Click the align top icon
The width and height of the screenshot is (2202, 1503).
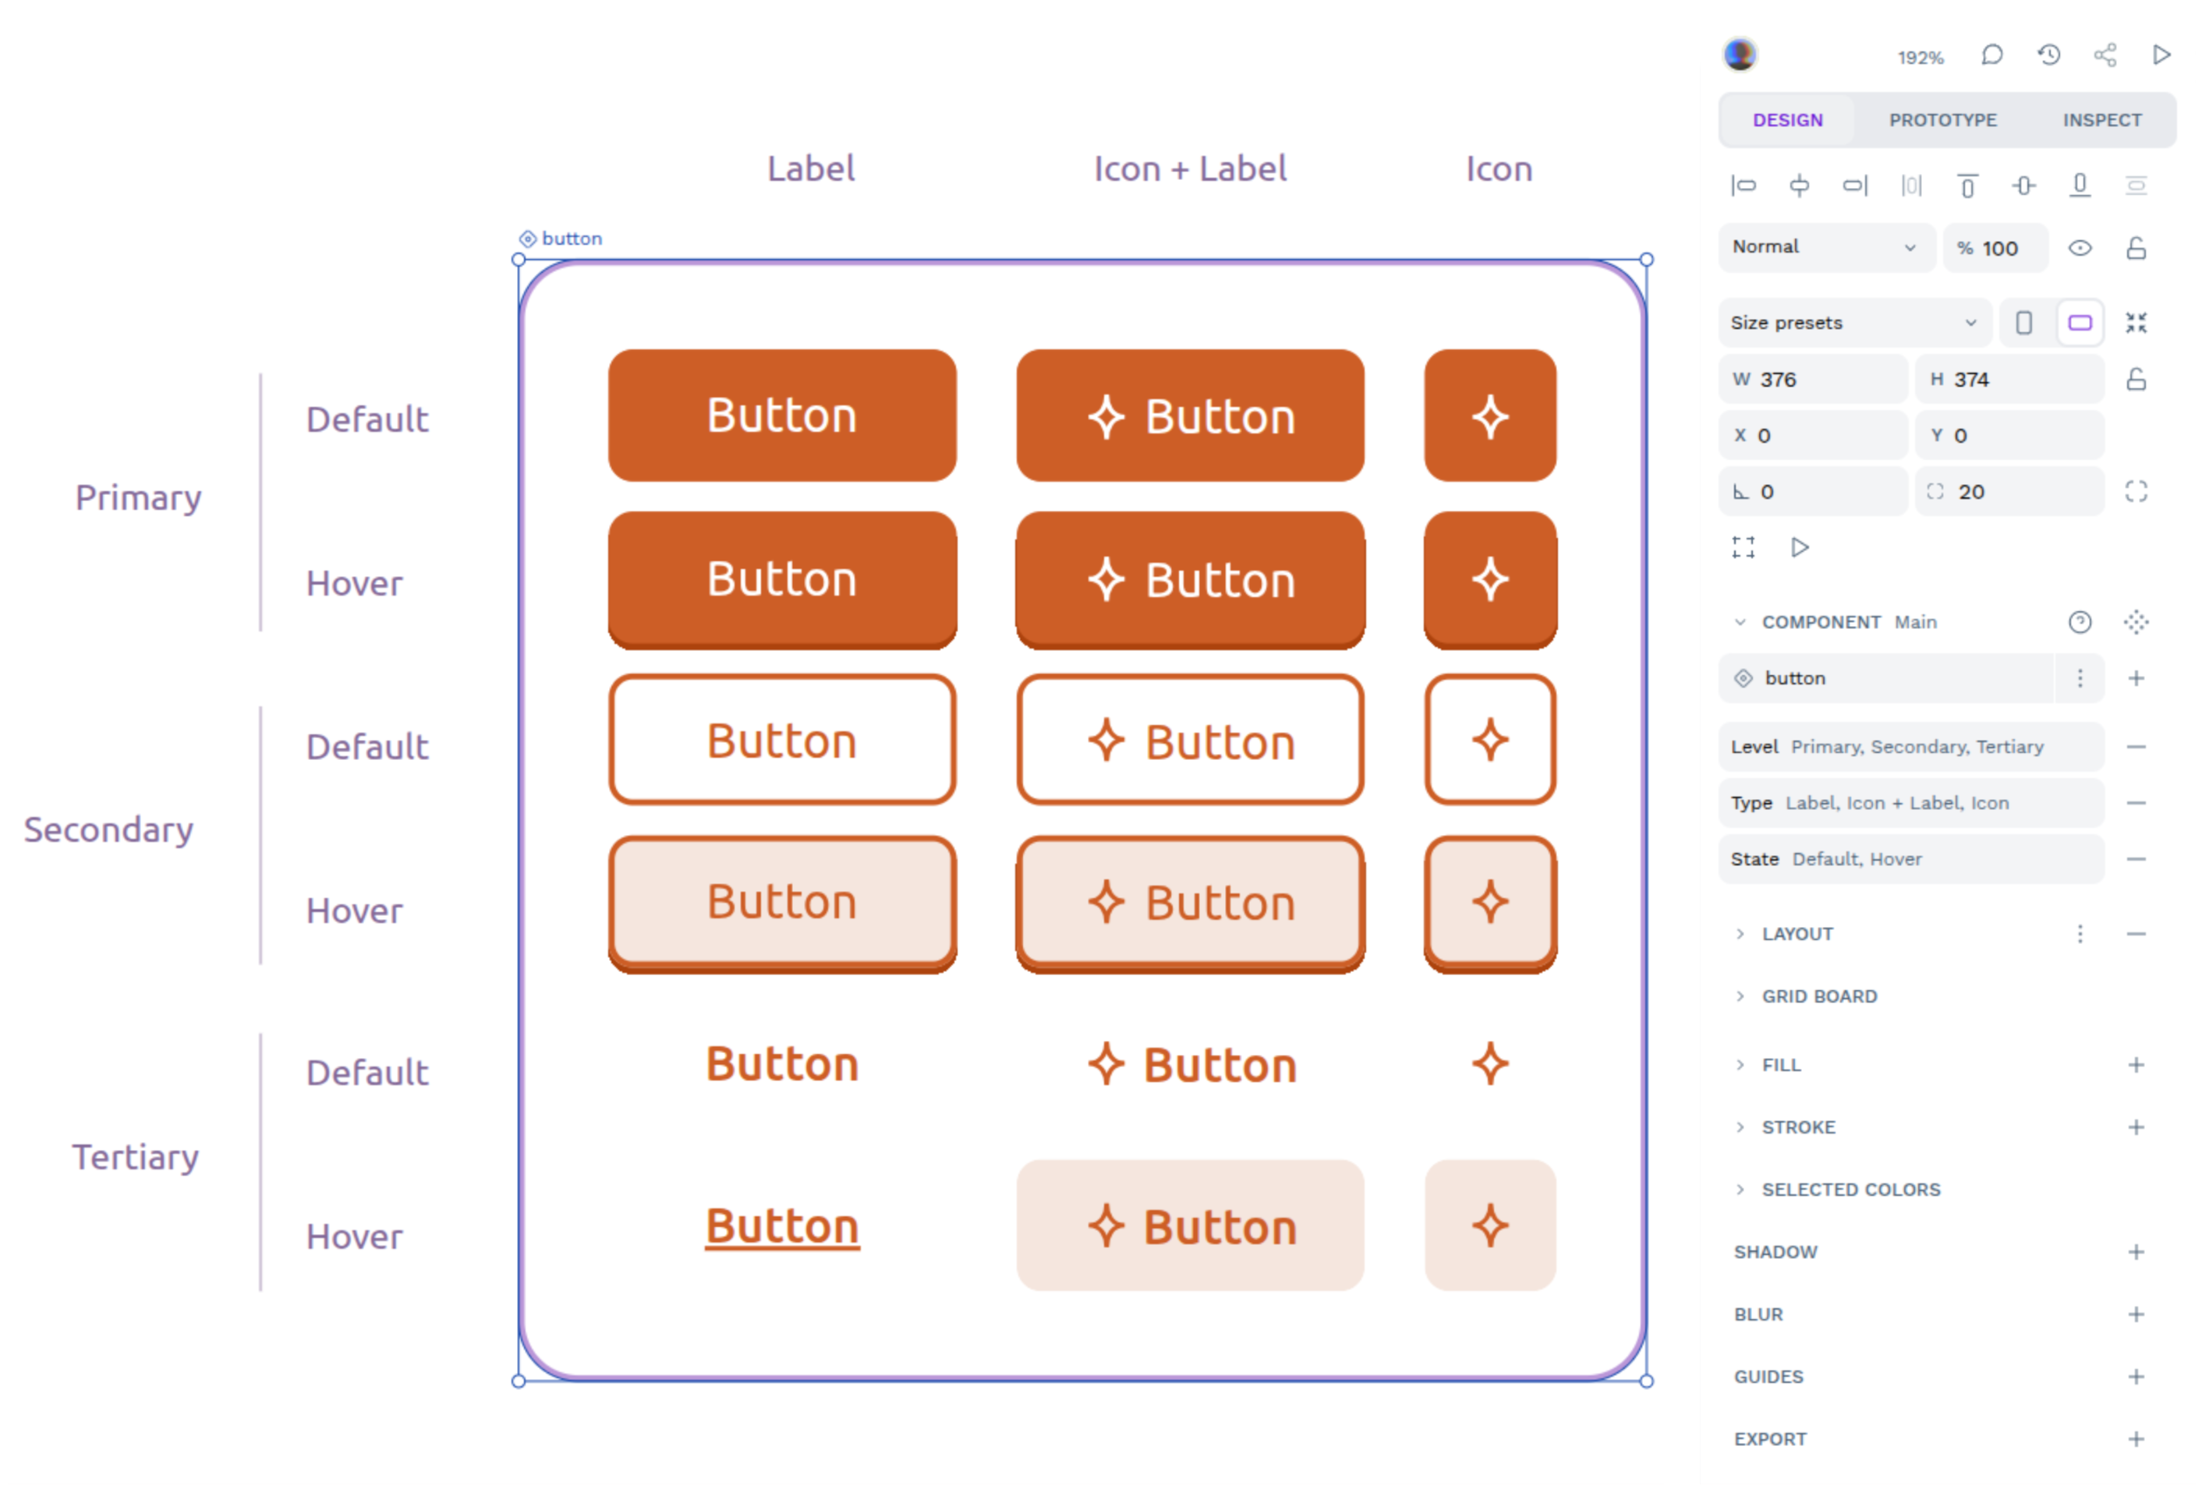tap(1967, 186)
